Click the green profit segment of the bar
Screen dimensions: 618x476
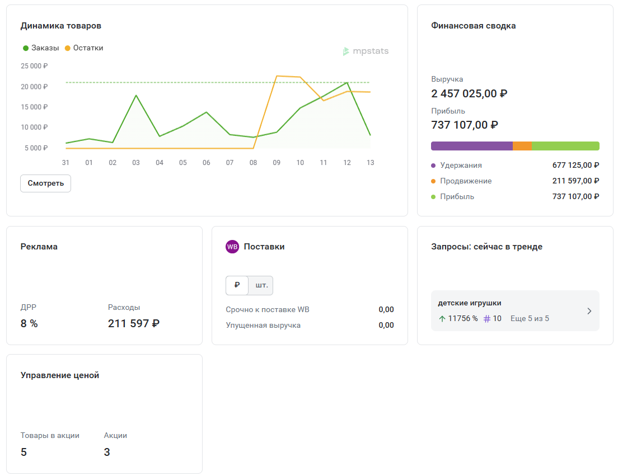[565, 146]
